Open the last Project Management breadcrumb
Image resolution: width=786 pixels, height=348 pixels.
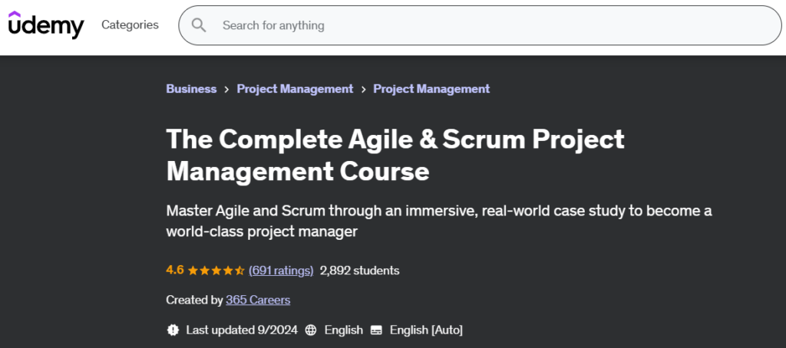point(431,89)
